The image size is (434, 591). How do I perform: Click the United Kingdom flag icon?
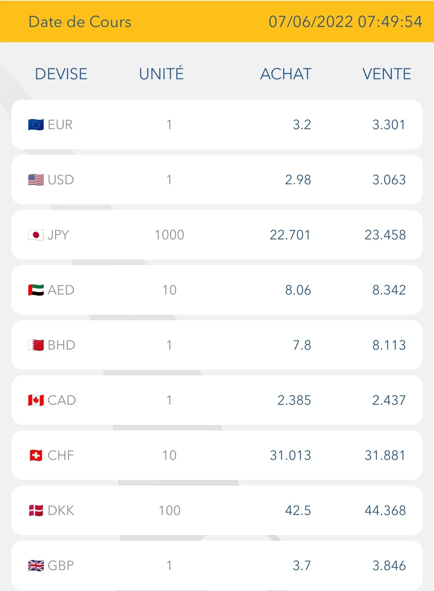[x=36, y=566]
